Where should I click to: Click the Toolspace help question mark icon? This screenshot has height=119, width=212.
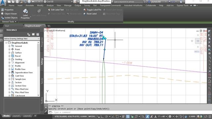(x=38, y=34)
